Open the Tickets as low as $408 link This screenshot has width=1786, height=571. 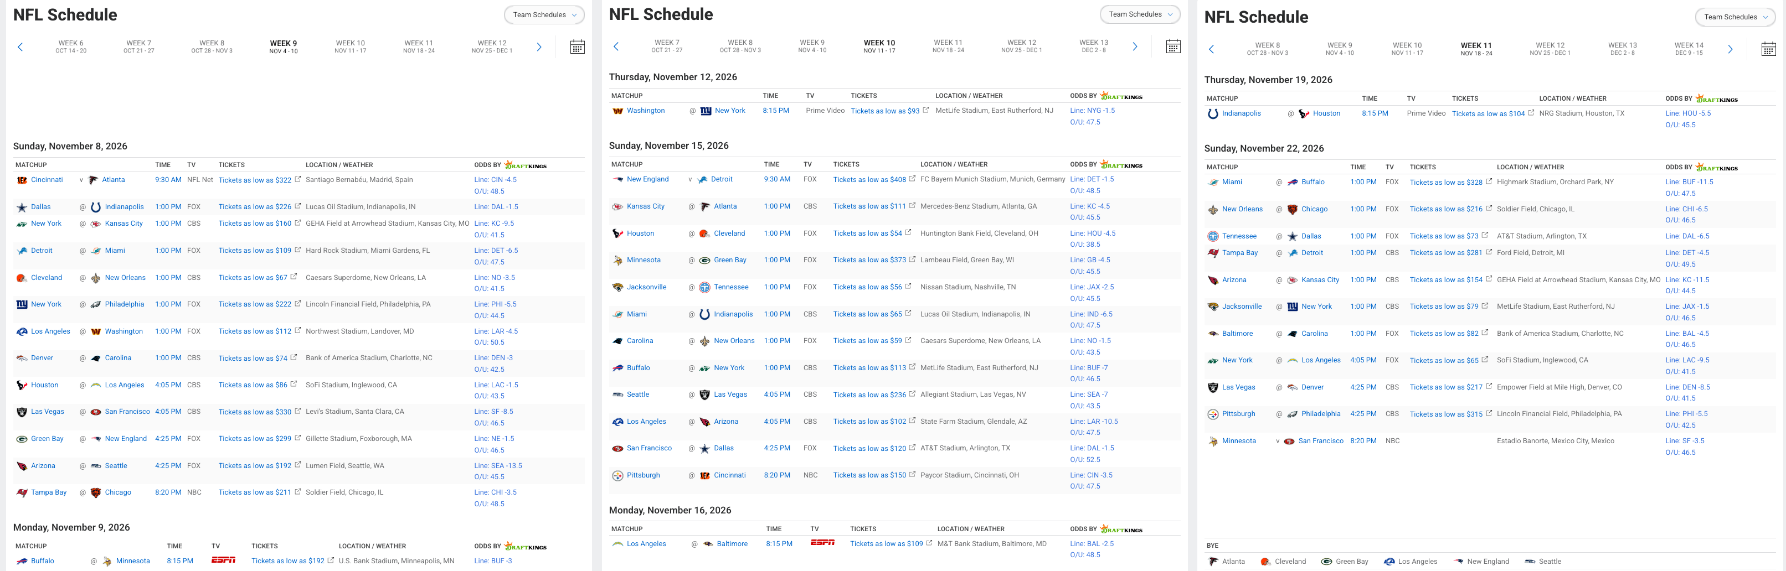point(869,179)
